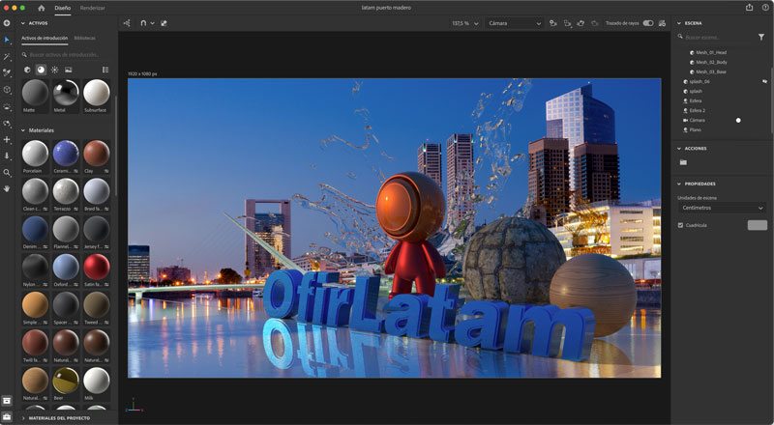This screenshot has width=774, height=425.
Task: Select the Orbit camera tool
Action: tap(7, 124)
